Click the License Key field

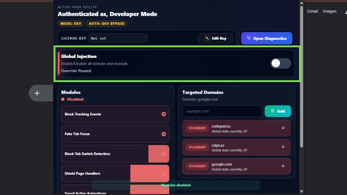pos(118,38)
